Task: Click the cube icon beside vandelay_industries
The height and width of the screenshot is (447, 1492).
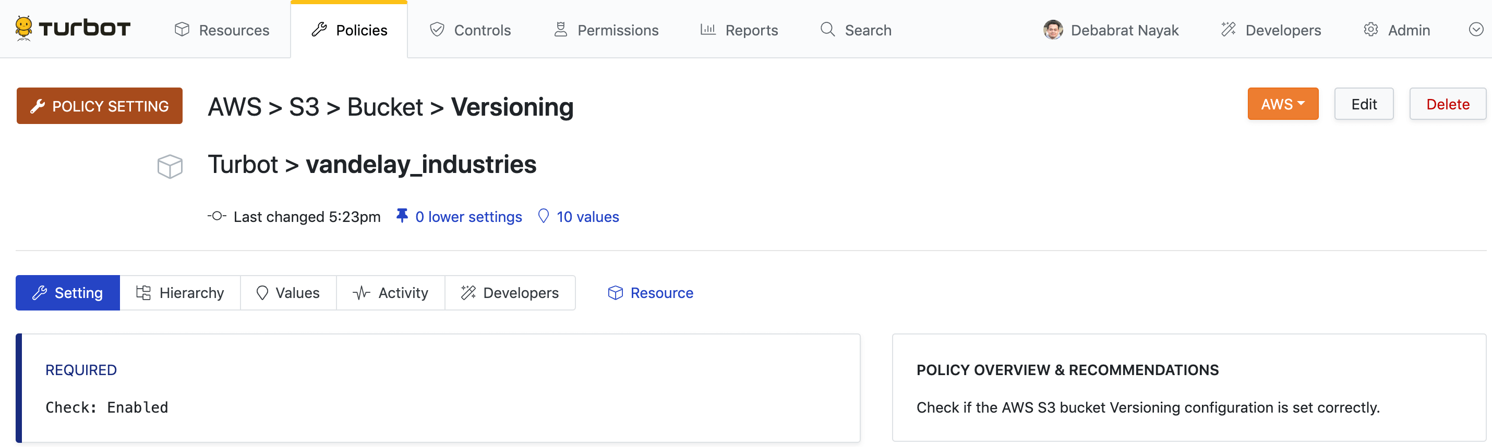Action: point(170,167)
